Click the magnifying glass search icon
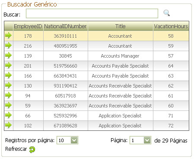This screenshot has height=159, width=194. pyautogui.click(x=166, y=13)
